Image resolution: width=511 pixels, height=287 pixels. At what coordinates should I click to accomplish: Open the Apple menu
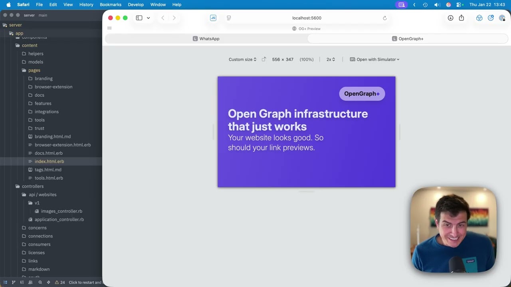click(8, 4)
